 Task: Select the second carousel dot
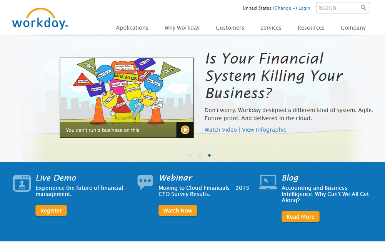tap(200, 155)
